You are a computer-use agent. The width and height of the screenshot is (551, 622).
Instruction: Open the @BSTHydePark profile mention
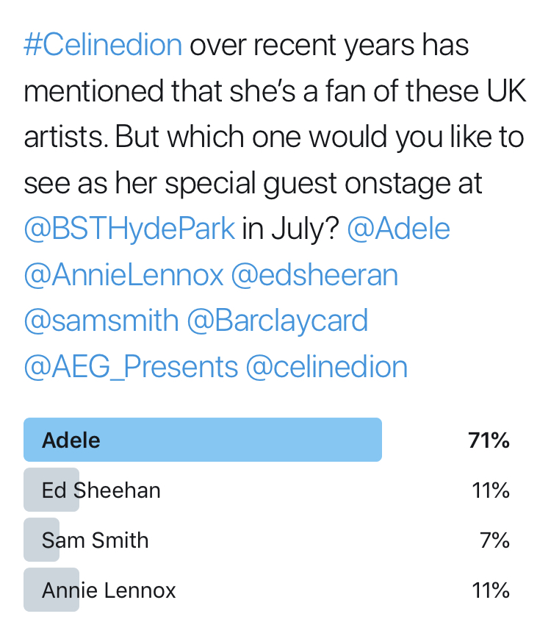129,229
